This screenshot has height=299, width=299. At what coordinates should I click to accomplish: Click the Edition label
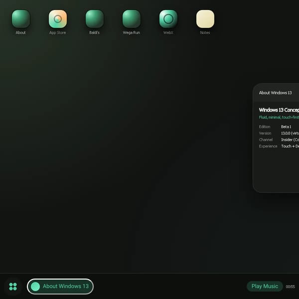(x=265, y=127)
